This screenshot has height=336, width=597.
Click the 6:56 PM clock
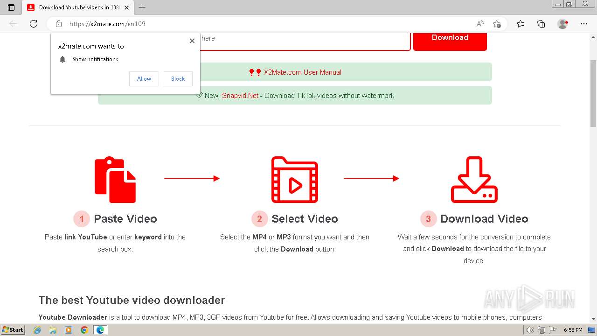573,330
